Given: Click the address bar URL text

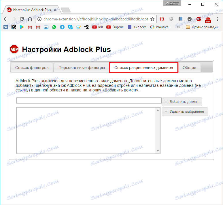Looking at the screenshot, I should pos(96,19).
